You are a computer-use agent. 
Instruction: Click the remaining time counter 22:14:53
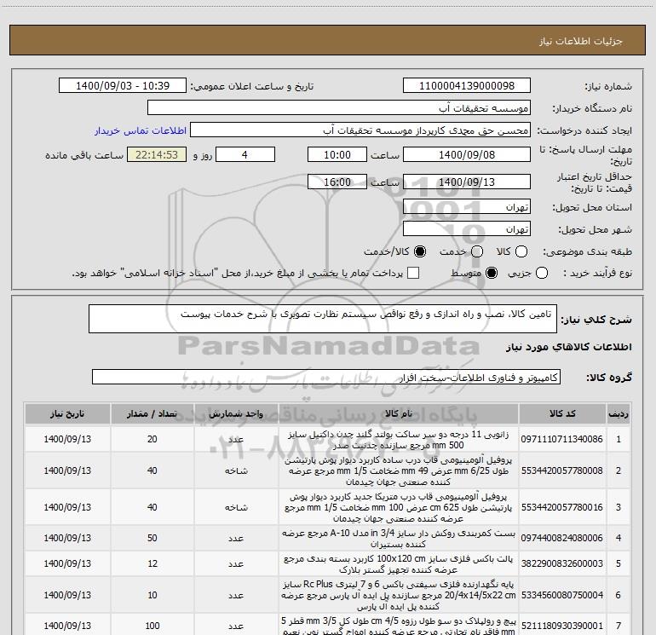(x=157, y=154)
